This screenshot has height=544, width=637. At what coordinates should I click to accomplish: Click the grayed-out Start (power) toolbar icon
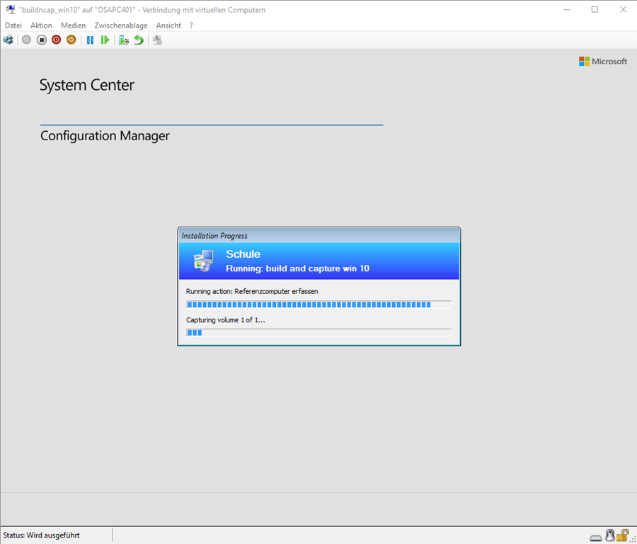tap(26, 40)
